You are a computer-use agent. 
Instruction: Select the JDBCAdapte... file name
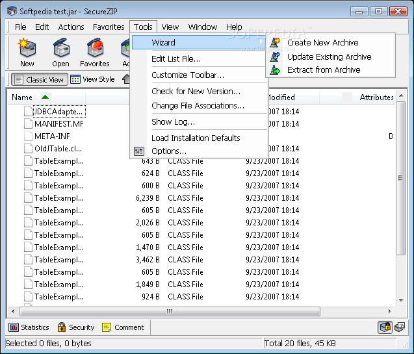tap(59, 112)
